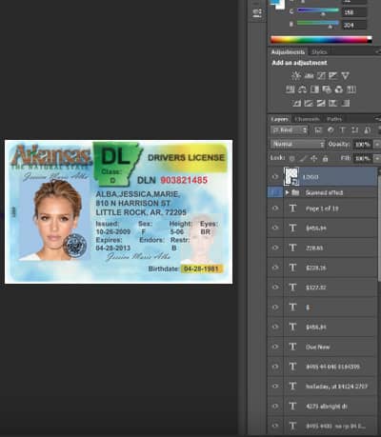
Task: Click the Opacity 100% field
Action: (x=363, y=145)
